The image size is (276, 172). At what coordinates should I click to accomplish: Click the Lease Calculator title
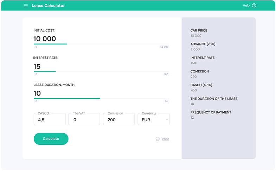[48, 6]
